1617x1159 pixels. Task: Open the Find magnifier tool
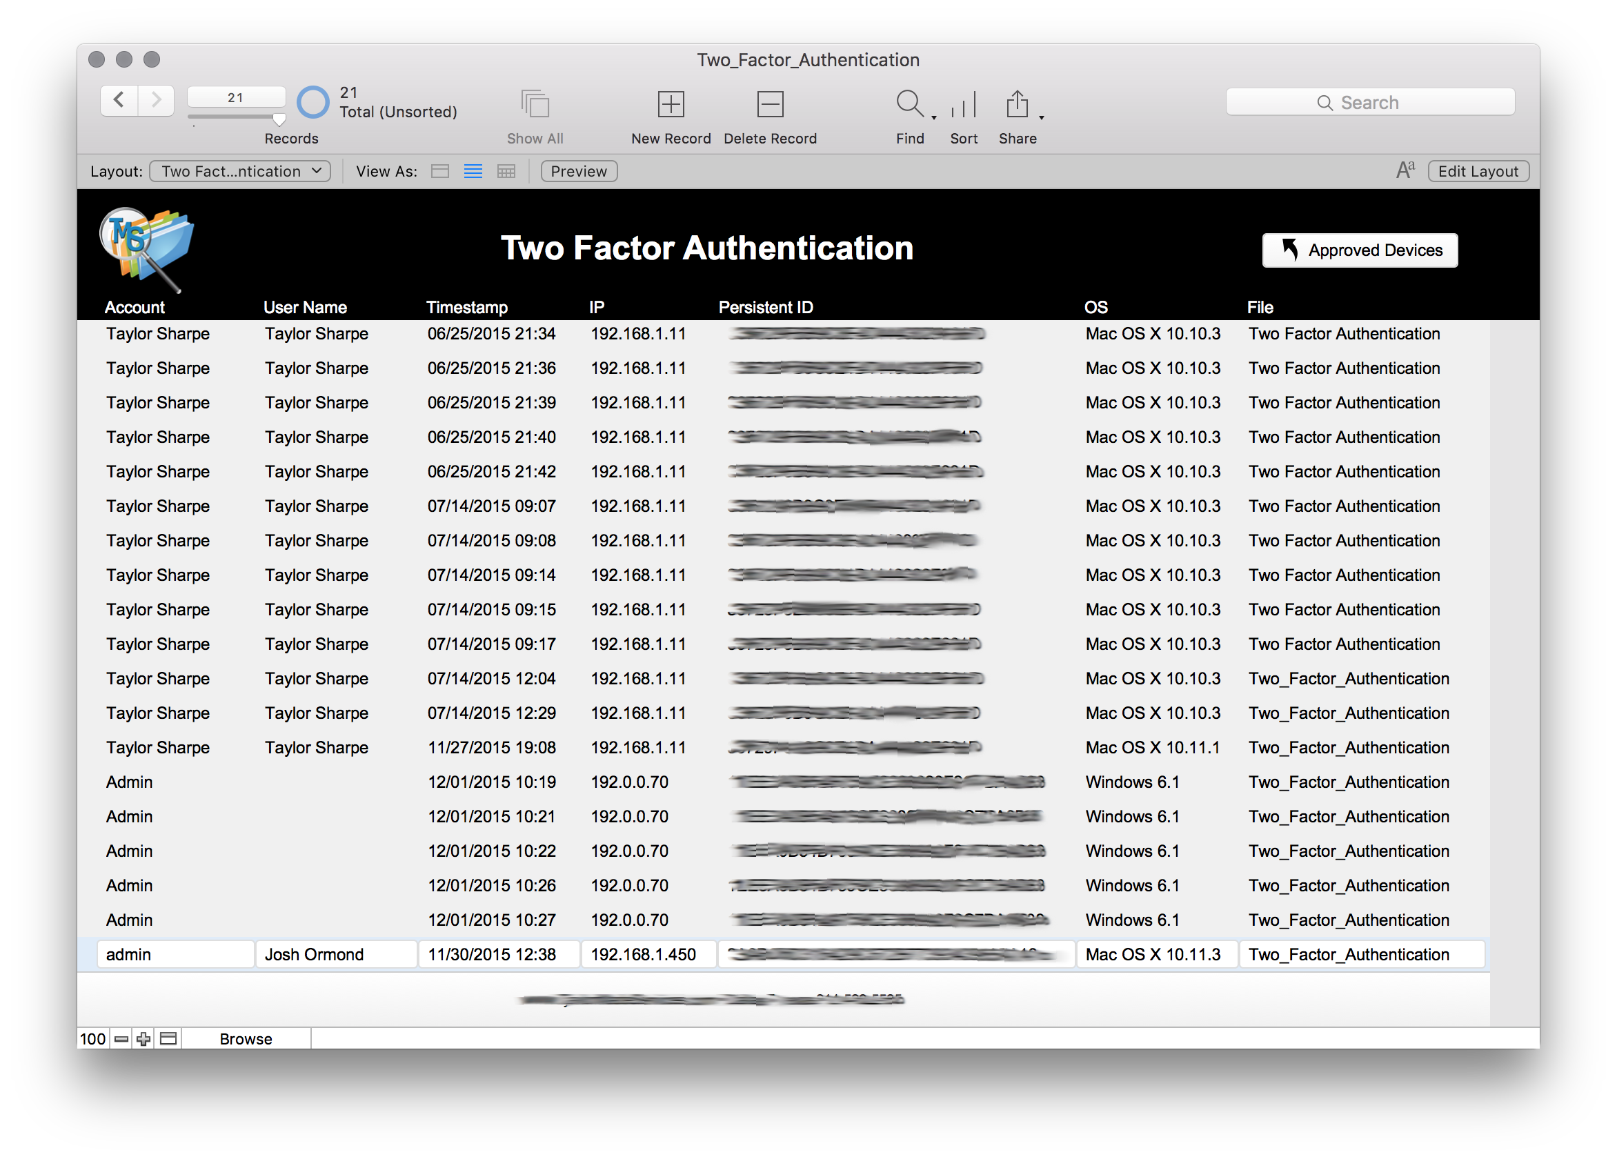[x=909, y=104]
